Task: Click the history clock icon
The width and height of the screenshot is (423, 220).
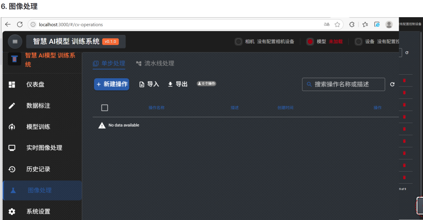Action: [12, 169]
